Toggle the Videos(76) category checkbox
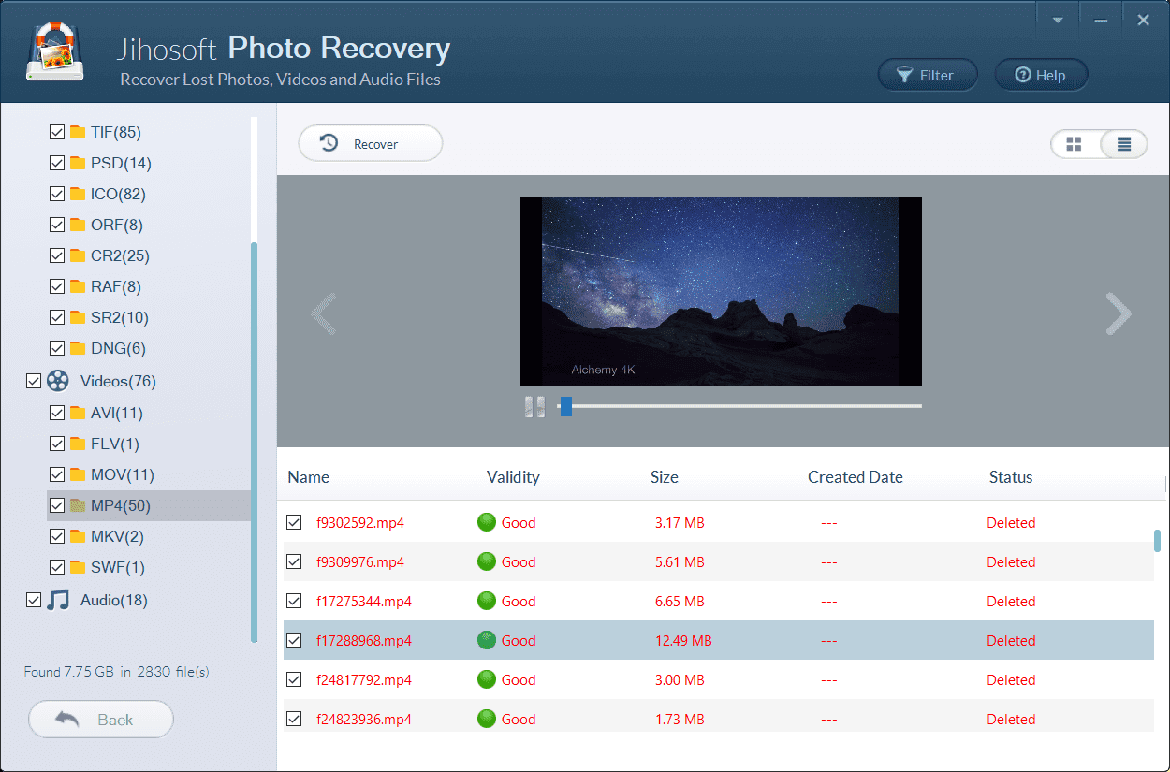The height and width of the screenshot is (772, 1170). click(x=35, y=381)
